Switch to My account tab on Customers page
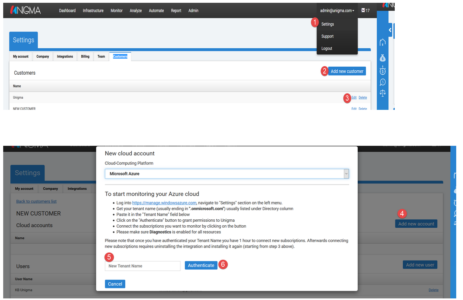The width and height of the screenshot is (463, 300). pos(21,56)
